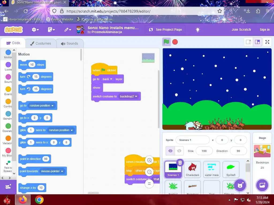Select the Variables block category
274x205 pixels.
coord(8,140)
